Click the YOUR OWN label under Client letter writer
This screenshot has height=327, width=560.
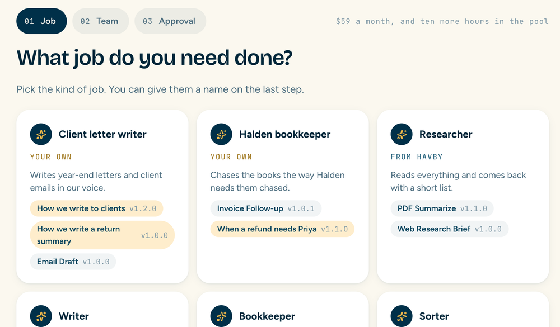(51, 157)
